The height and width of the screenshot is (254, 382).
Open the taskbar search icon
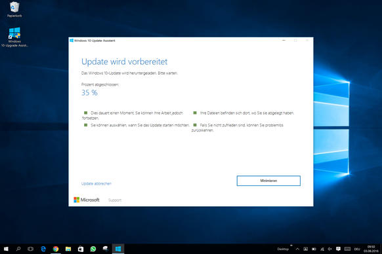[x=18, y=249]
